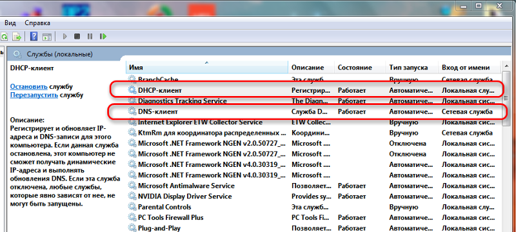
Task: Select the PC Tools Firewall Plus name
Action: 171,218
